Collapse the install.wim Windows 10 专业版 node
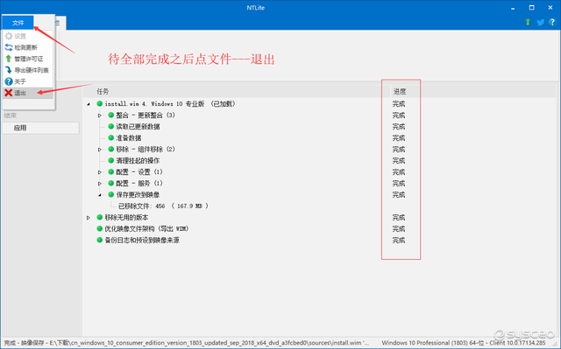Image resolution: width=561 pixels, height=349 pixels. pos(89,104)
